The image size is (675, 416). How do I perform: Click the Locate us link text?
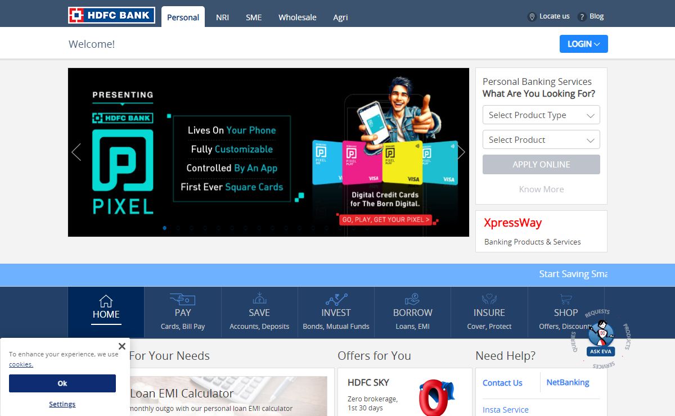pyautogui.click(x=555, y=16)
